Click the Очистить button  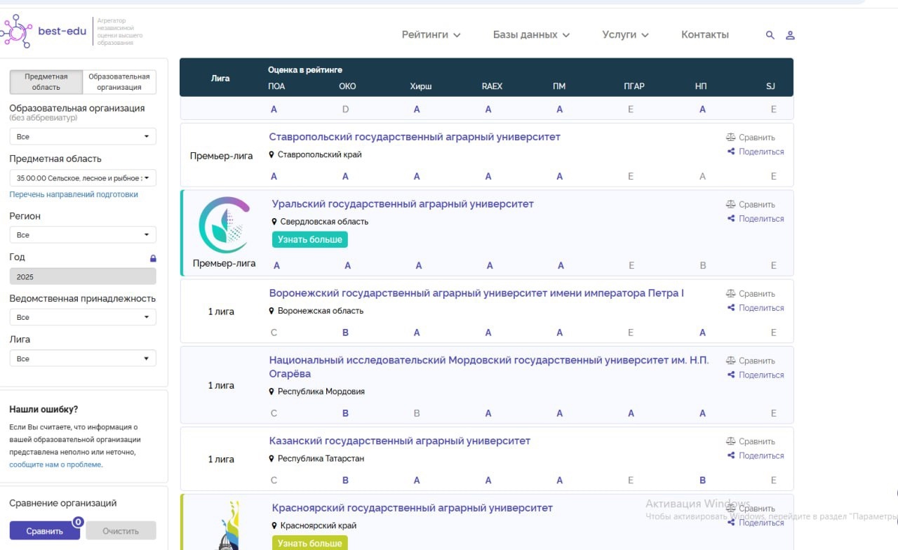(121, 531)
